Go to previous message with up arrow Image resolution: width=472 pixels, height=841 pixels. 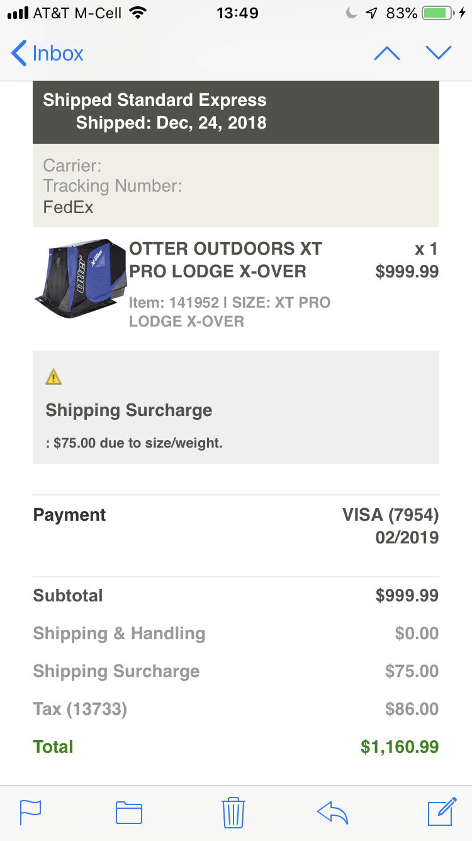coord(387,54)
